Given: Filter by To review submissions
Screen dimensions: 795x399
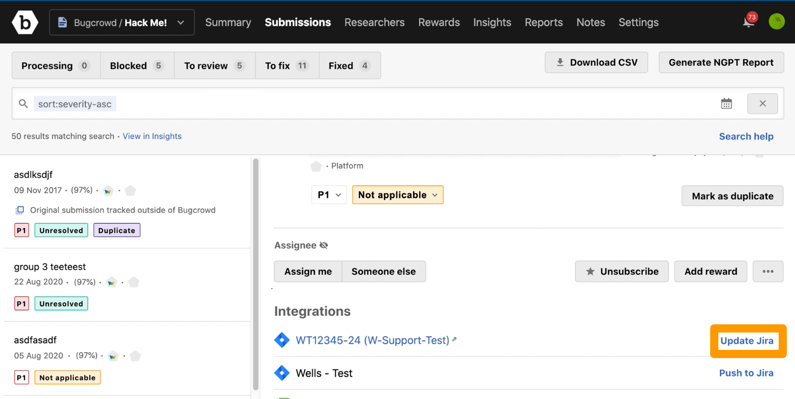Looking at the screenshot, I should (x=215, y=65).
